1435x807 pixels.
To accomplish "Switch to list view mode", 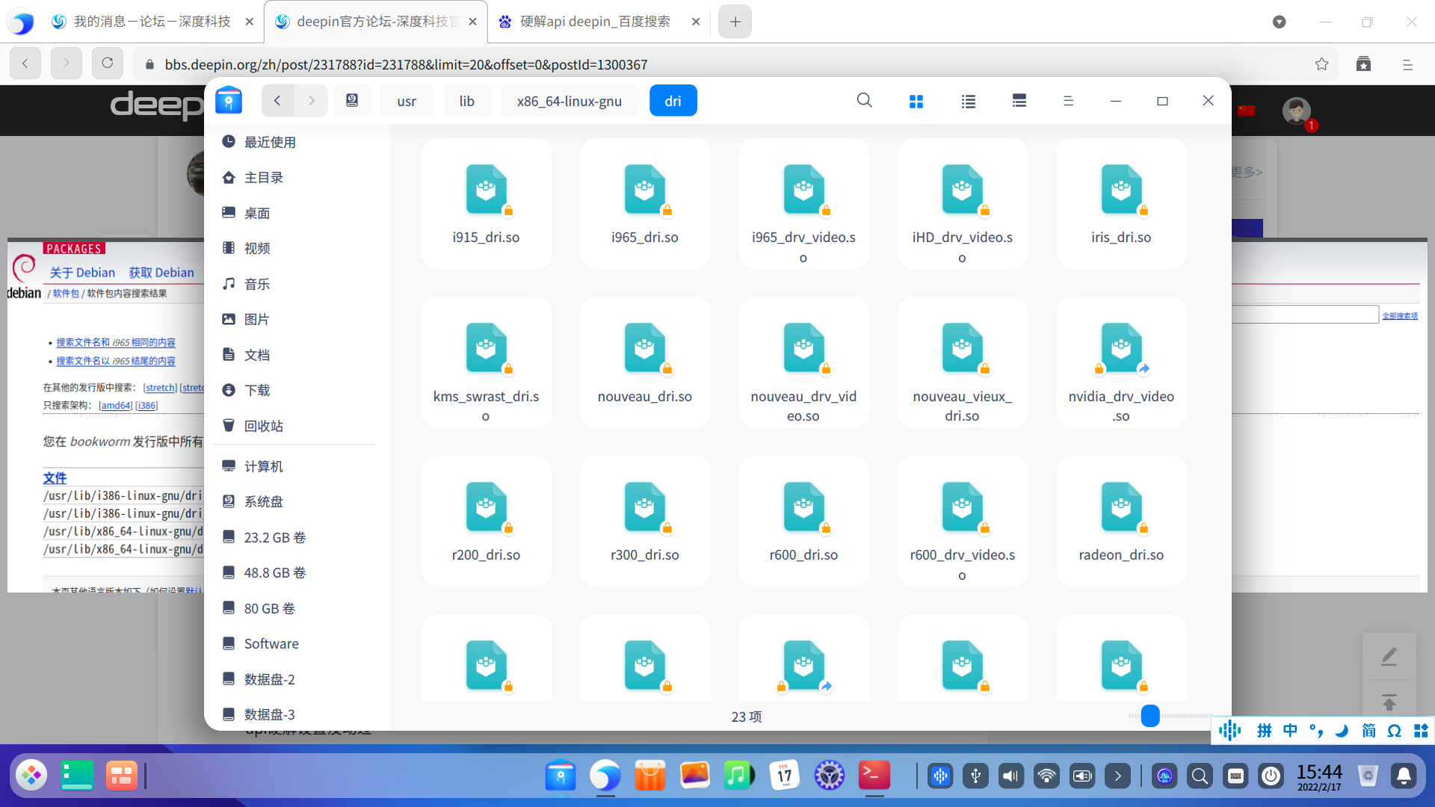I will pos(968,101).
